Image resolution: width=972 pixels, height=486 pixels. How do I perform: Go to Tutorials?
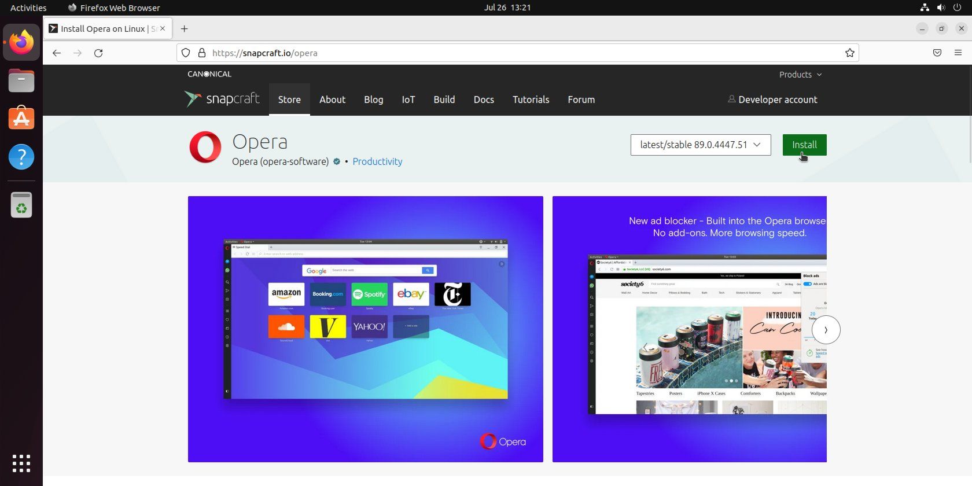point(531,100)
